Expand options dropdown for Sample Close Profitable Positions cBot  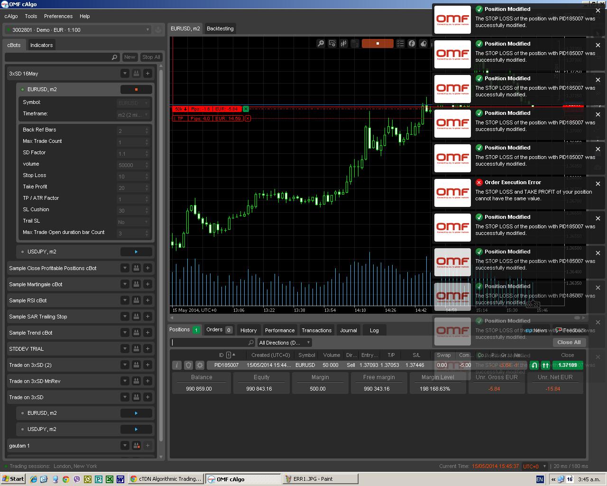tap(125, 268)
